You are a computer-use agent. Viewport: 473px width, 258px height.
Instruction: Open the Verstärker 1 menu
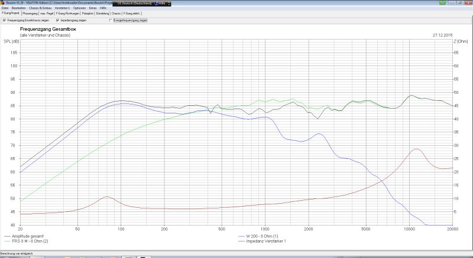63,8
